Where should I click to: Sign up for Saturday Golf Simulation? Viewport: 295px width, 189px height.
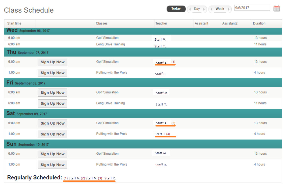tap(52, 123)
